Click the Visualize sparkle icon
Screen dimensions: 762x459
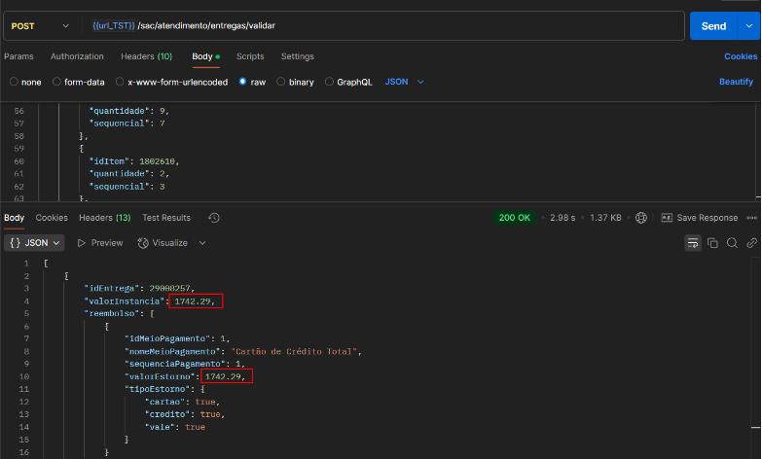[x=143, y=242]
